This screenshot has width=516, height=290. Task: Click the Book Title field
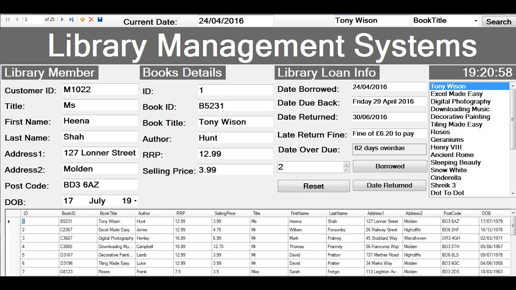[235, 122]
